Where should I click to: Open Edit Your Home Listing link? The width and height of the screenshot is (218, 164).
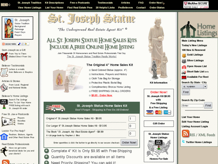(x=195, y=122)
